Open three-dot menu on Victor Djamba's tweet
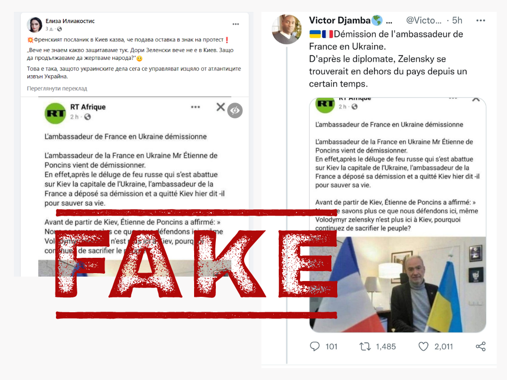507x380 pixels. [x=481, y=20]
